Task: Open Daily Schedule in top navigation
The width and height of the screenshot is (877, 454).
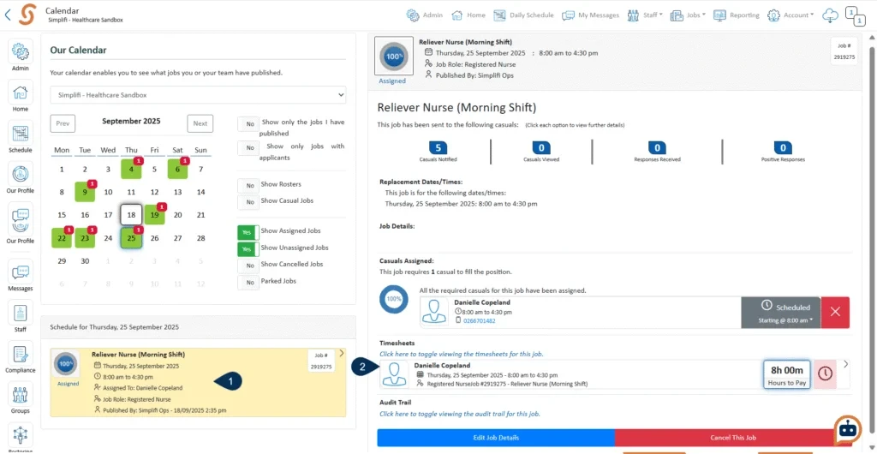Action: tap(523, 15)
